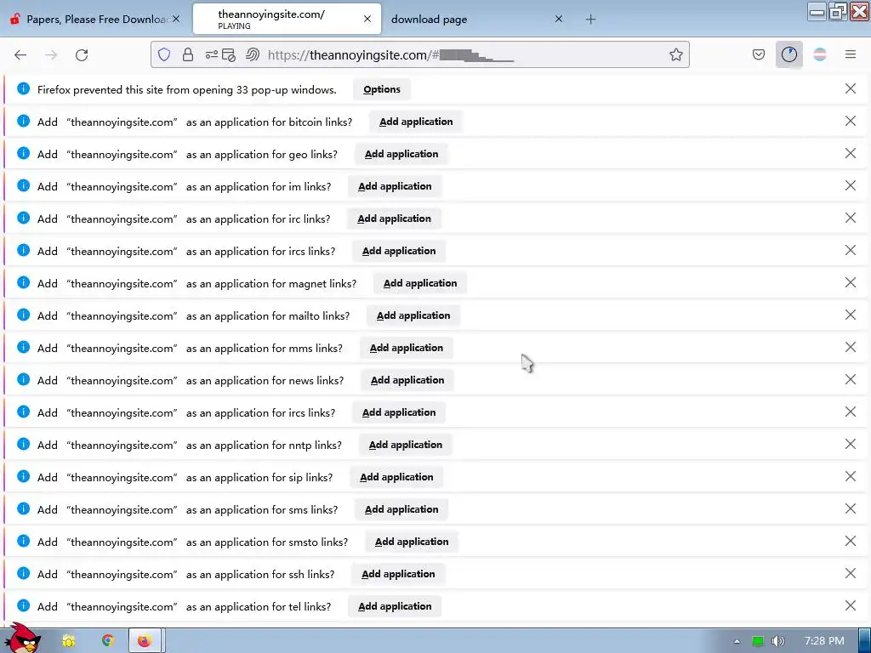871x653 pixels.
Task: Add application for mms links
Action: tap(406, 348)
